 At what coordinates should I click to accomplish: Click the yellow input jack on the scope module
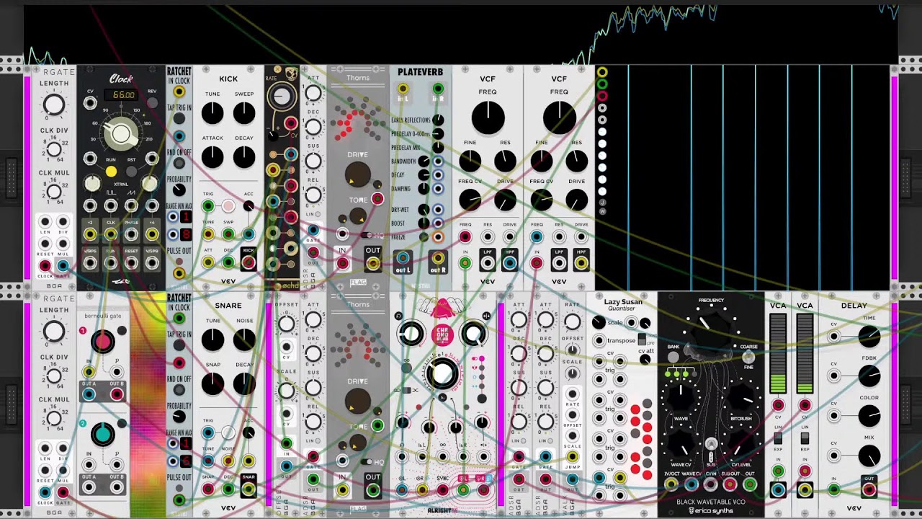tap(602, 72)
